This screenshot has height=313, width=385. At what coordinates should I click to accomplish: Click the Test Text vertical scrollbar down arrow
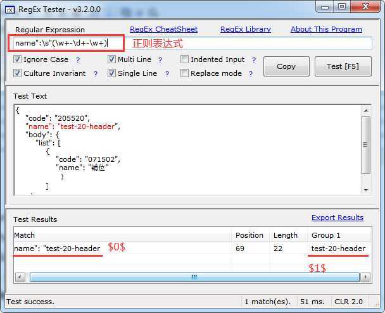(x=365, y=190)
